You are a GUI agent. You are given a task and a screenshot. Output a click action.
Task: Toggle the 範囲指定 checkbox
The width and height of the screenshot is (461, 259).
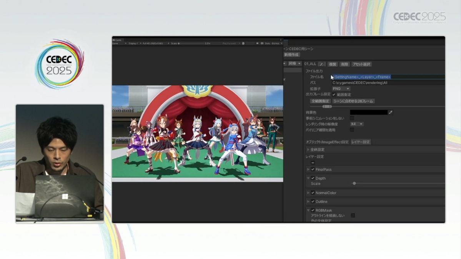pyautogui.click(x=334, y=94)
